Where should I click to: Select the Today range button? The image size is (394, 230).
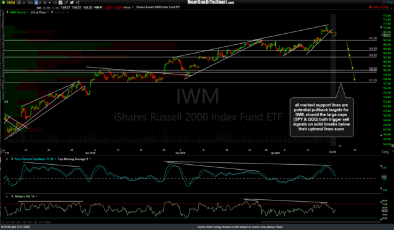[x=47, y=222]
